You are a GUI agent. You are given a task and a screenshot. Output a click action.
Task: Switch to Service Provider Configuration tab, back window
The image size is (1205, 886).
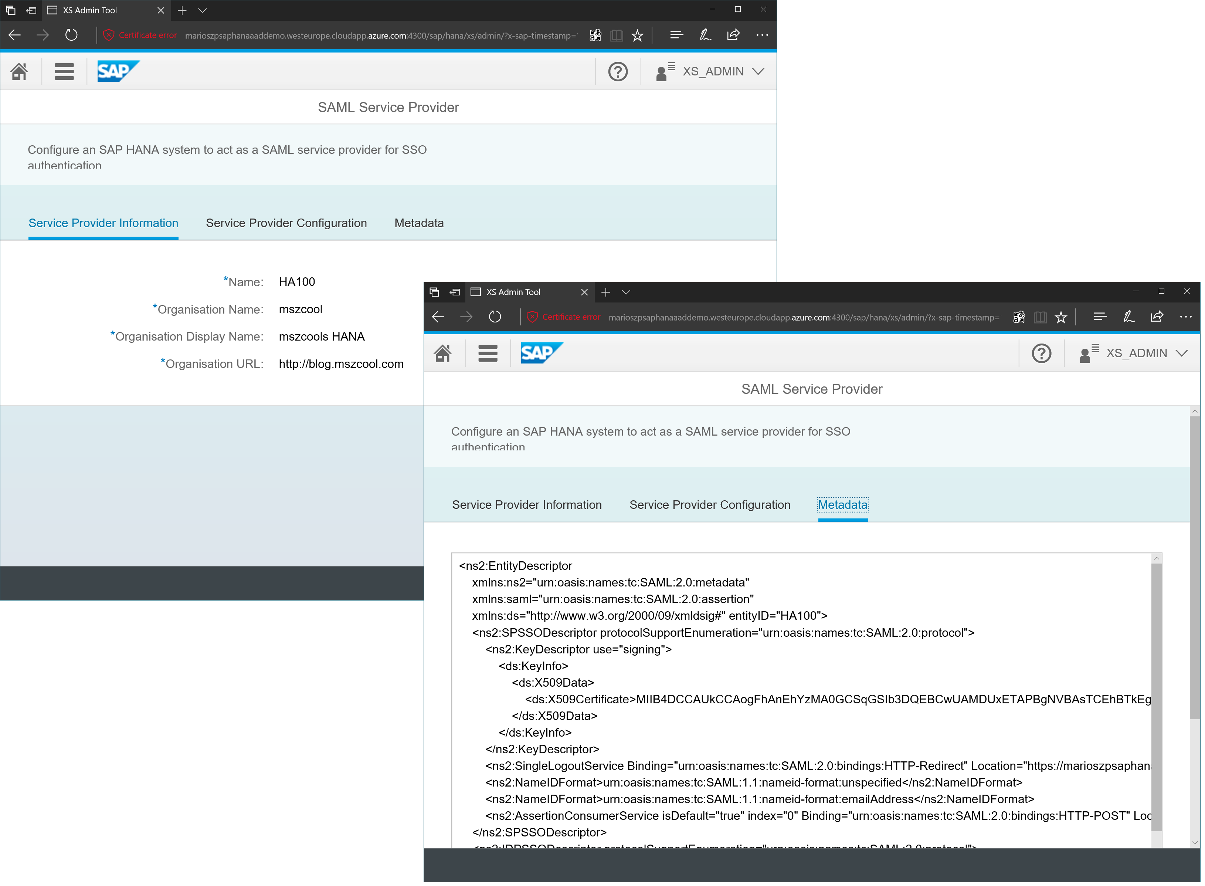pyautogui.click(x=286, y=223)
